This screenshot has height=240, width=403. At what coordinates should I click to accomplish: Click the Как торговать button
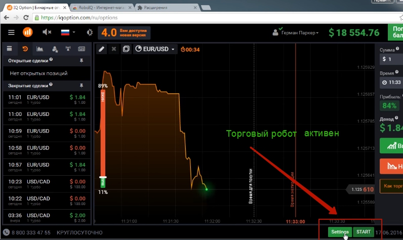pos(391,186)
